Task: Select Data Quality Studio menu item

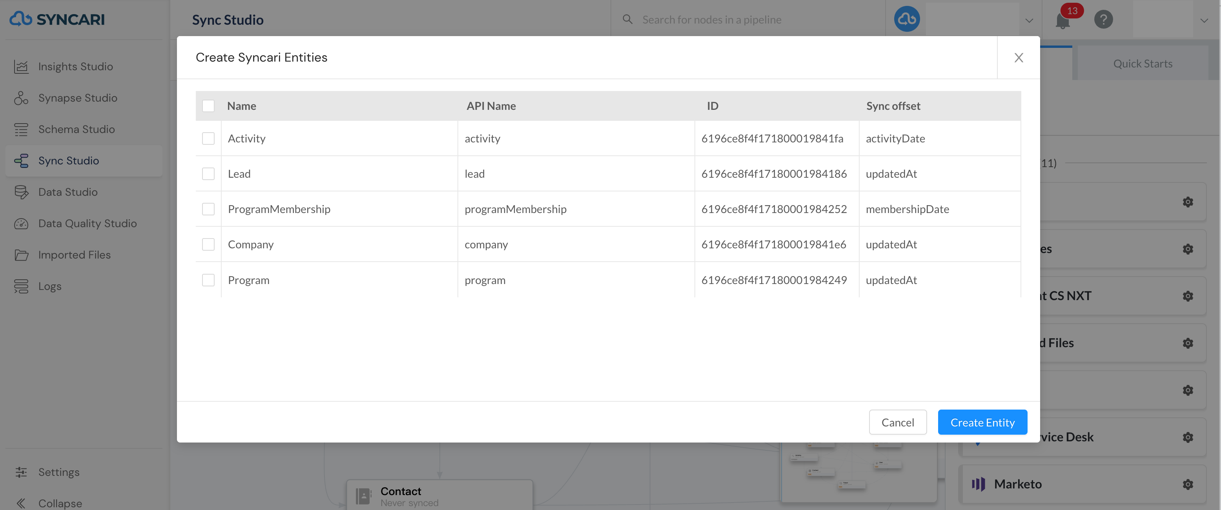Action: click(84, 224)
